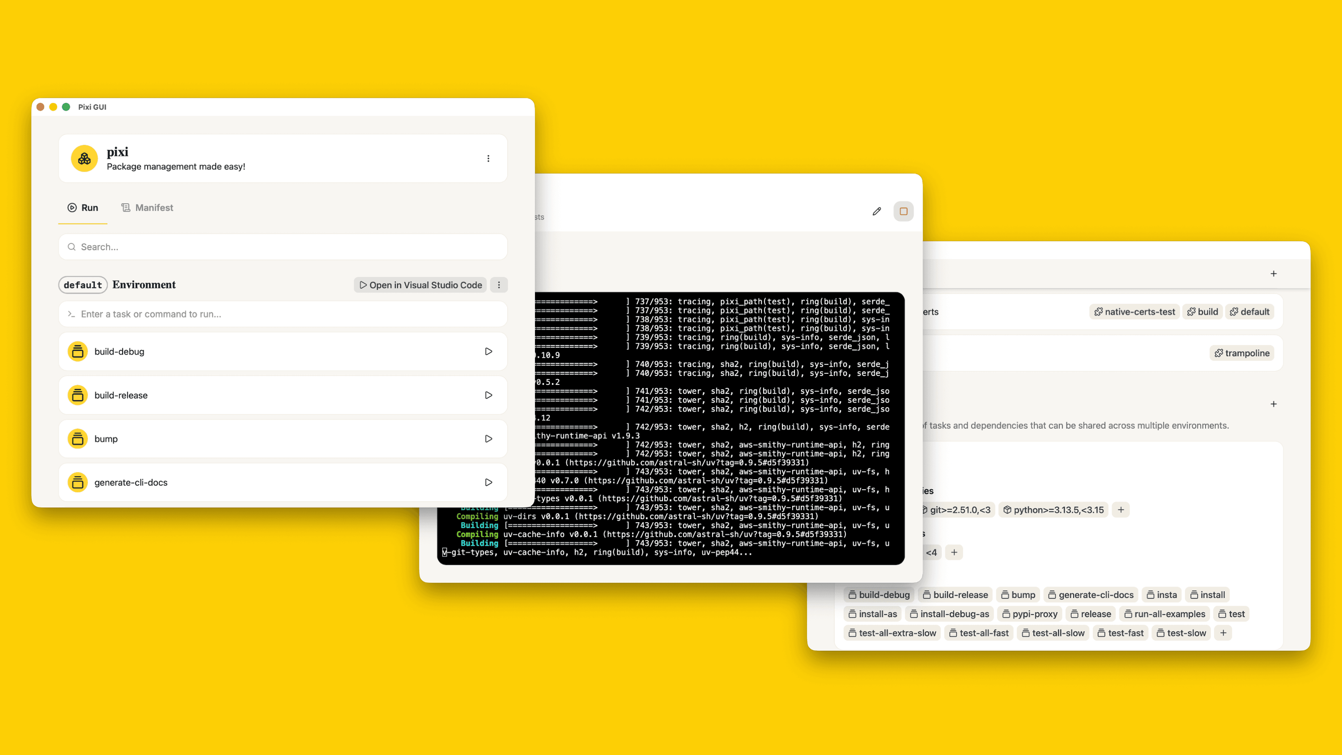The height and width of the screenshot is (755, 1342).
Task: Run the build-release task
Action: tap(488, 395)
